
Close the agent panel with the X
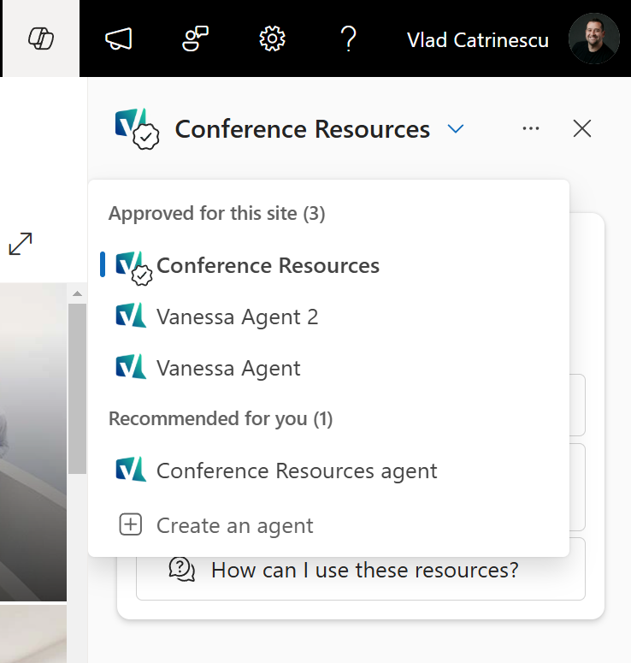[582, 128]
